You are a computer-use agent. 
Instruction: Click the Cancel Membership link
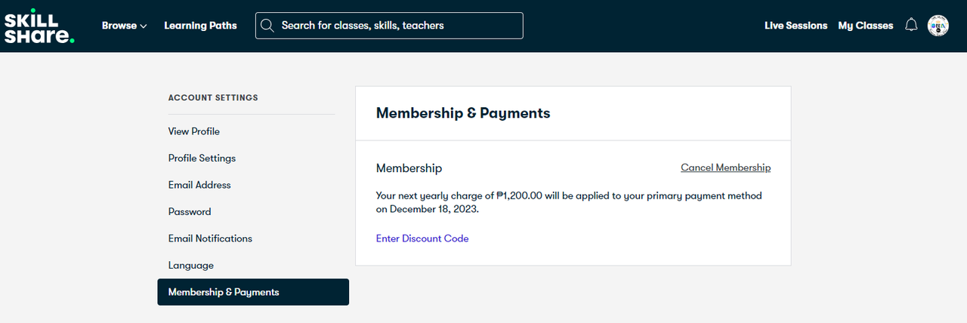(725, 168)
